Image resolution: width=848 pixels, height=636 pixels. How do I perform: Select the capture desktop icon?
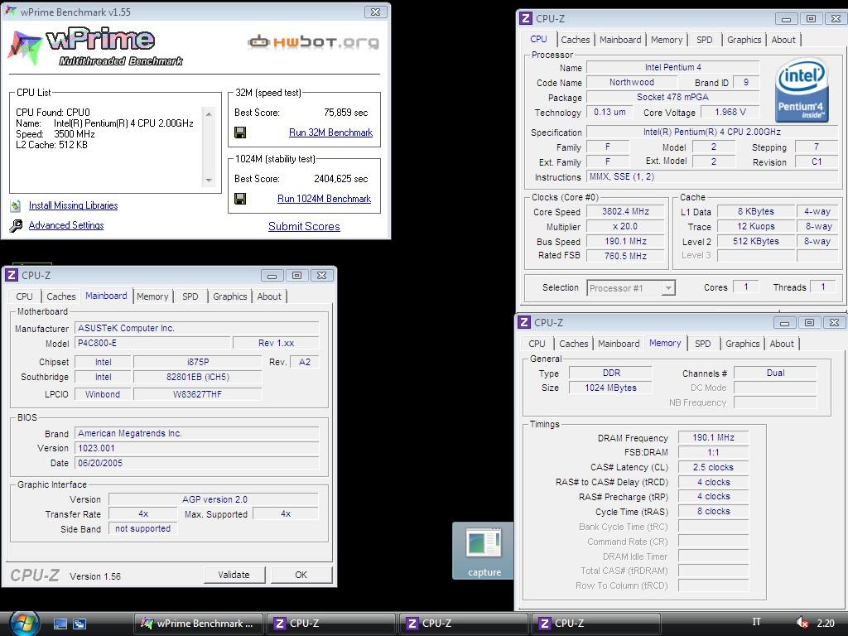(484, 551)
